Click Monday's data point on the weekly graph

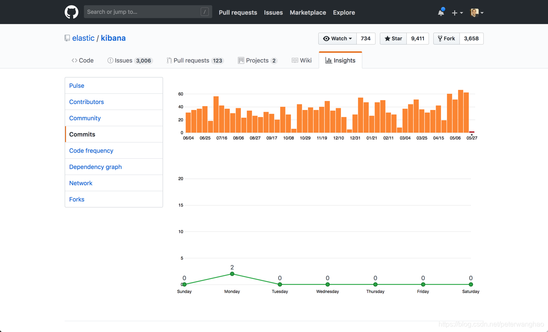click(x=232, y=273)
